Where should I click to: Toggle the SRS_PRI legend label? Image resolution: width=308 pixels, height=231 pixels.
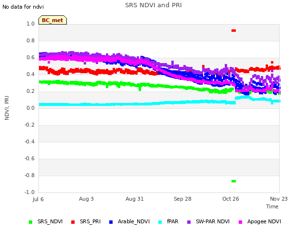90,221
